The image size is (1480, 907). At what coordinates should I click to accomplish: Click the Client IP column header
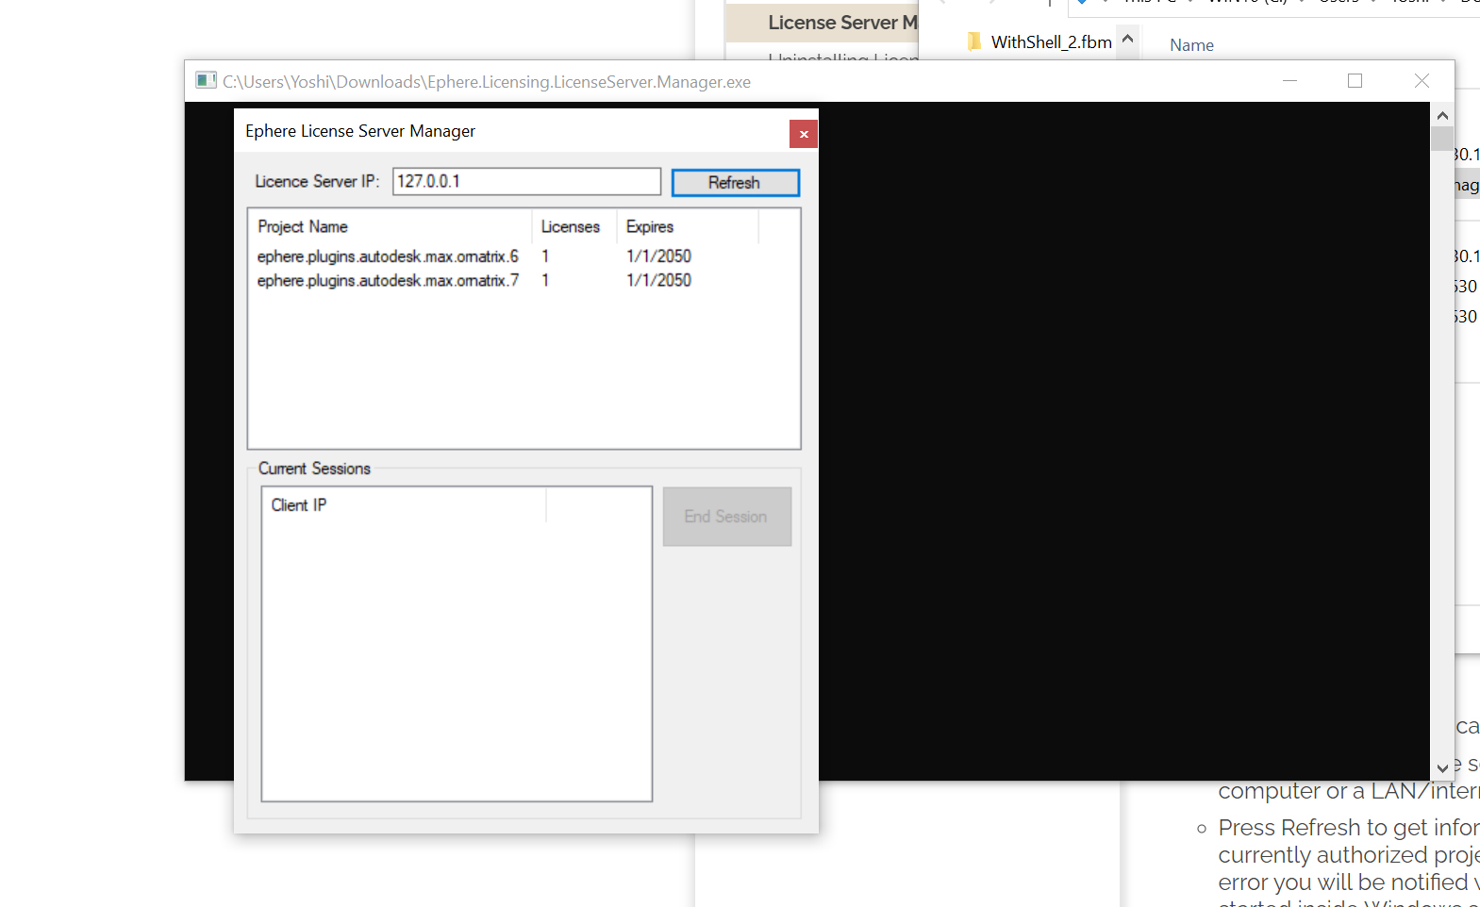click(x=403, y=505)
